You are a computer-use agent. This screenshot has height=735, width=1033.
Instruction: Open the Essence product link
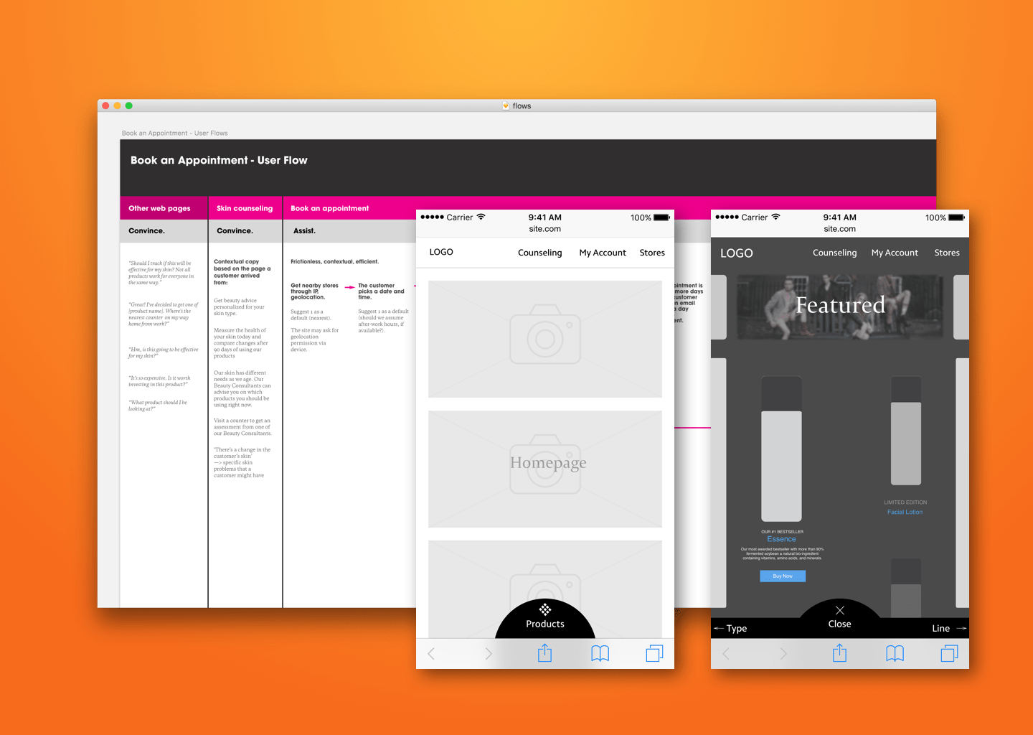click(x=781, y=539)
